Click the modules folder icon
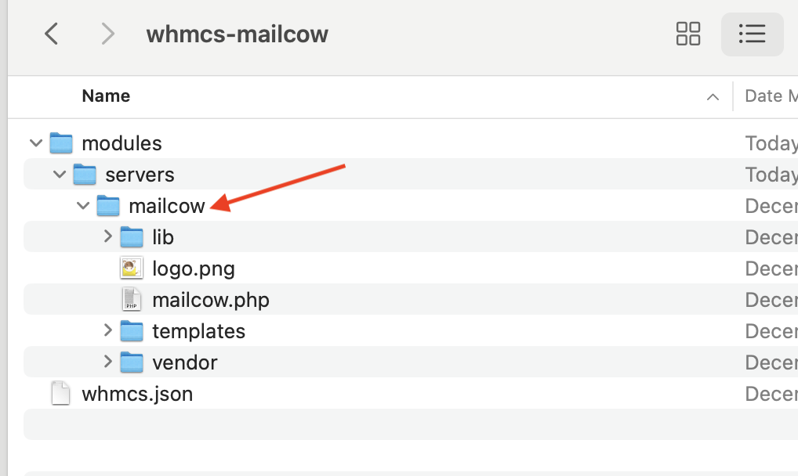The height and width of the screenshot is (476, 798). tap(61, 143)
